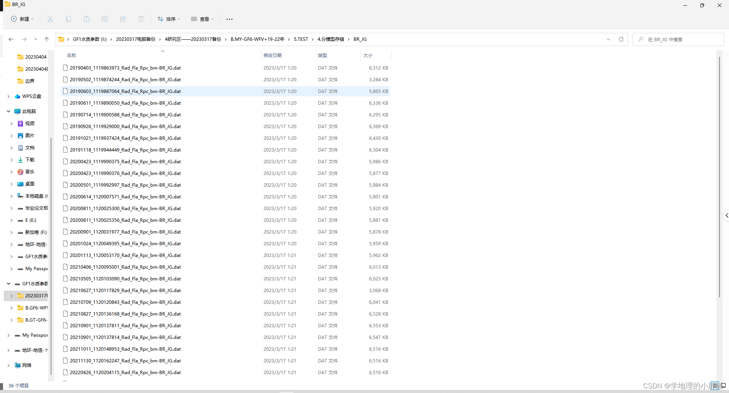
Task: Select file 20191021_1119937424_Rad_Fla_Rpc_bm-BR_JG.dat
Action: [x=225, y=138]
